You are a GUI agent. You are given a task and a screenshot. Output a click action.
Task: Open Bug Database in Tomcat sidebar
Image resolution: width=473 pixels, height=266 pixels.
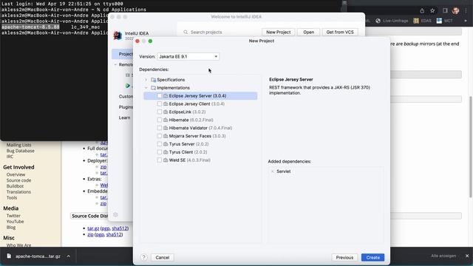(x=21, y=151)
